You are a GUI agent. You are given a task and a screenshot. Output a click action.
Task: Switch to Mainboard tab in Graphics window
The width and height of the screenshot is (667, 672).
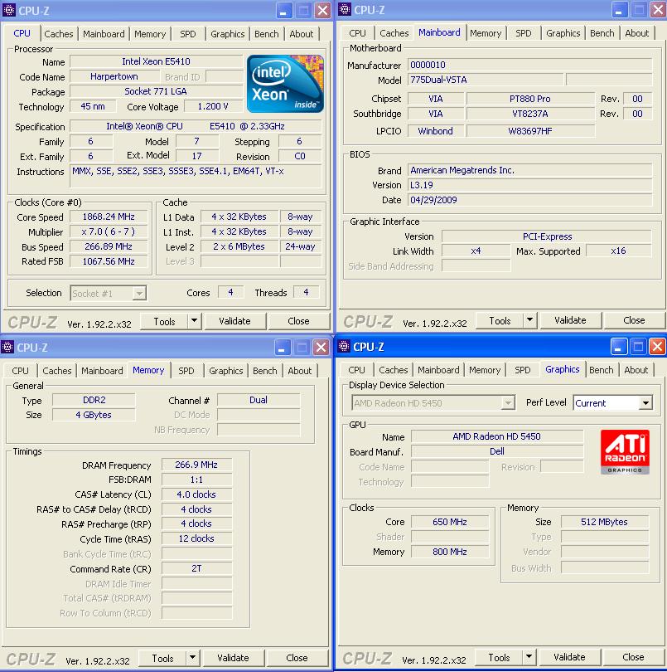[438, 370]
